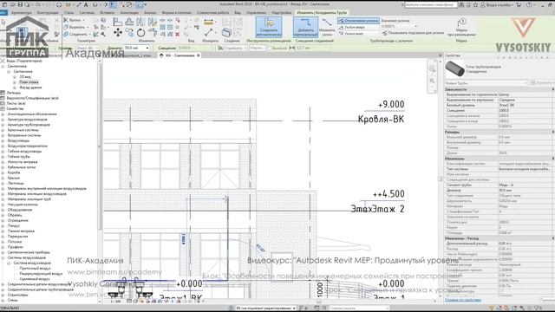Select 'Кабельные лотки' in project browser
Image resolution: width=555 pixels, height=312 pixels.
[x=22, y=167]
